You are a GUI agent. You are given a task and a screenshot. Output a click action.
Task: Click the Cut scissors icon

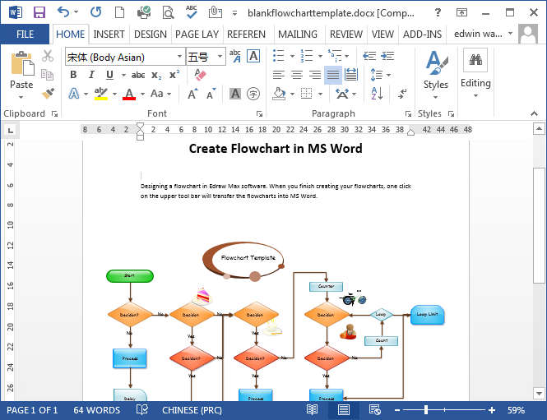(48, 56)
